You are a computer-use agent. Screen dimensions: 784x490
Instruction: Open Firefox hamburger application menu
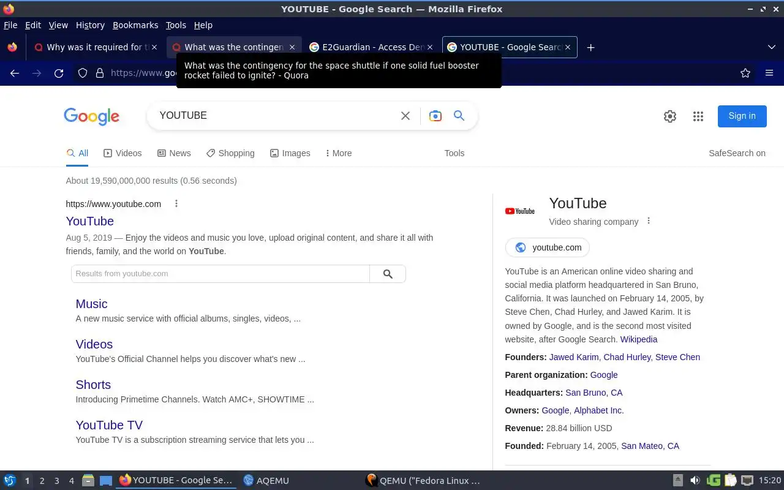coord(769,73)
